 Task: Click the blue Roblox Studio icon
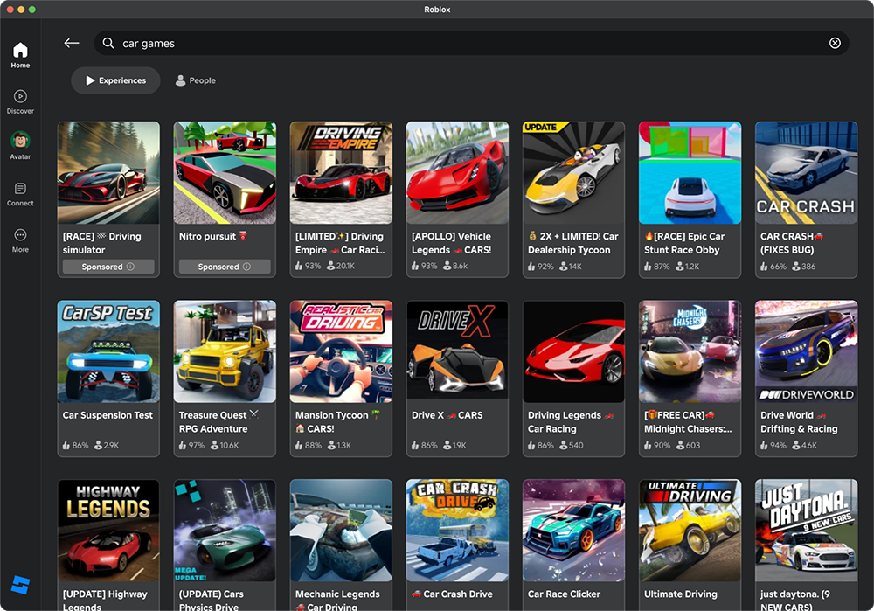point(21,585)
